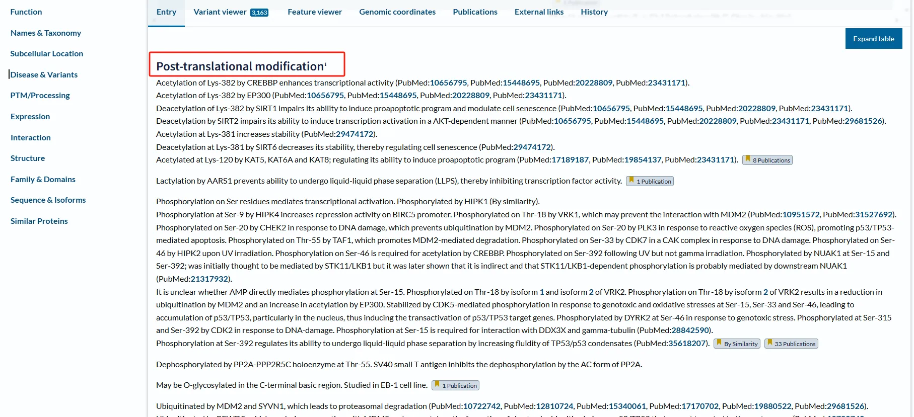
Task: Select the Publications tab
Action: click(x=474, y=12)
